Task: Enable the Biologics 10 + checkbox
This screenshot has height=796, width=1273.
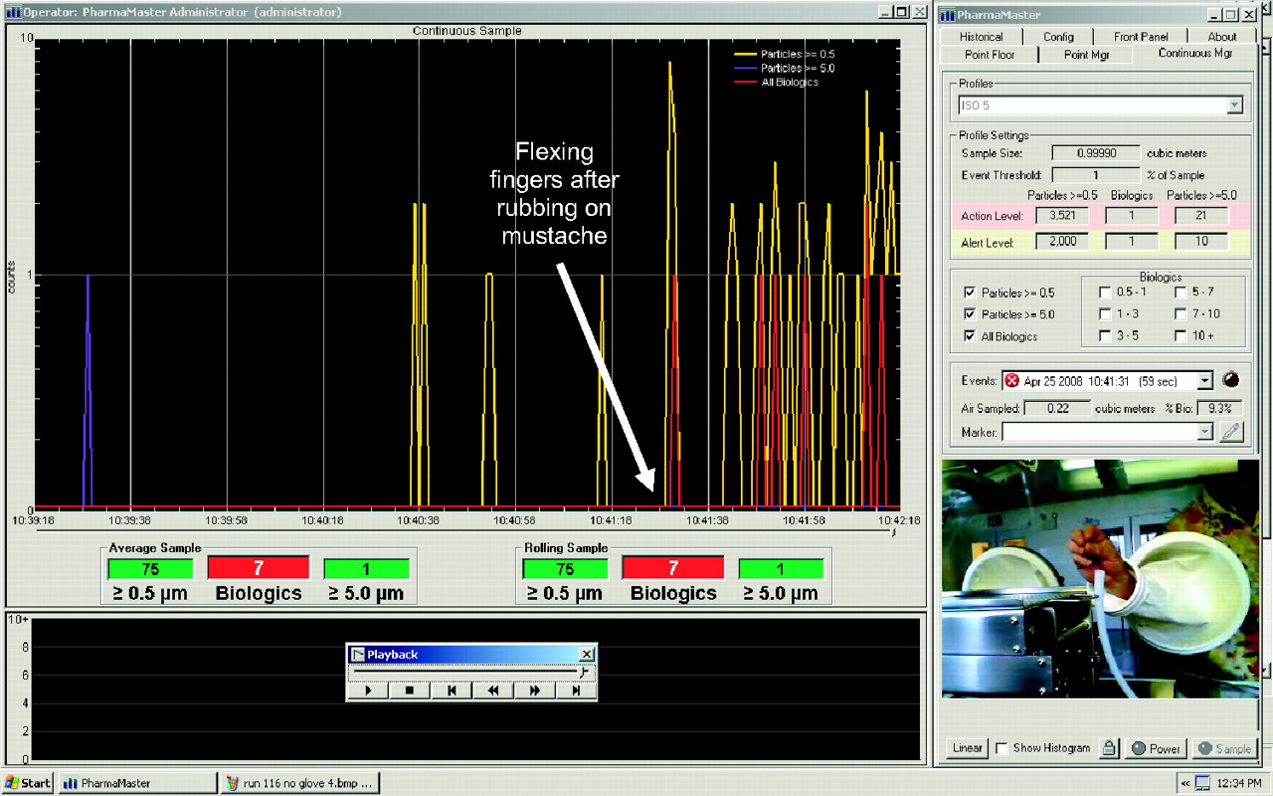Action: click(x=1180, y=335)
